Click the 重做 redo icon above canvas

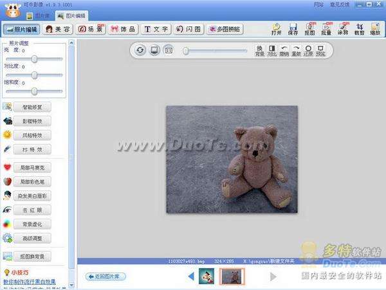pyautogui.click(x=296, y=50)
